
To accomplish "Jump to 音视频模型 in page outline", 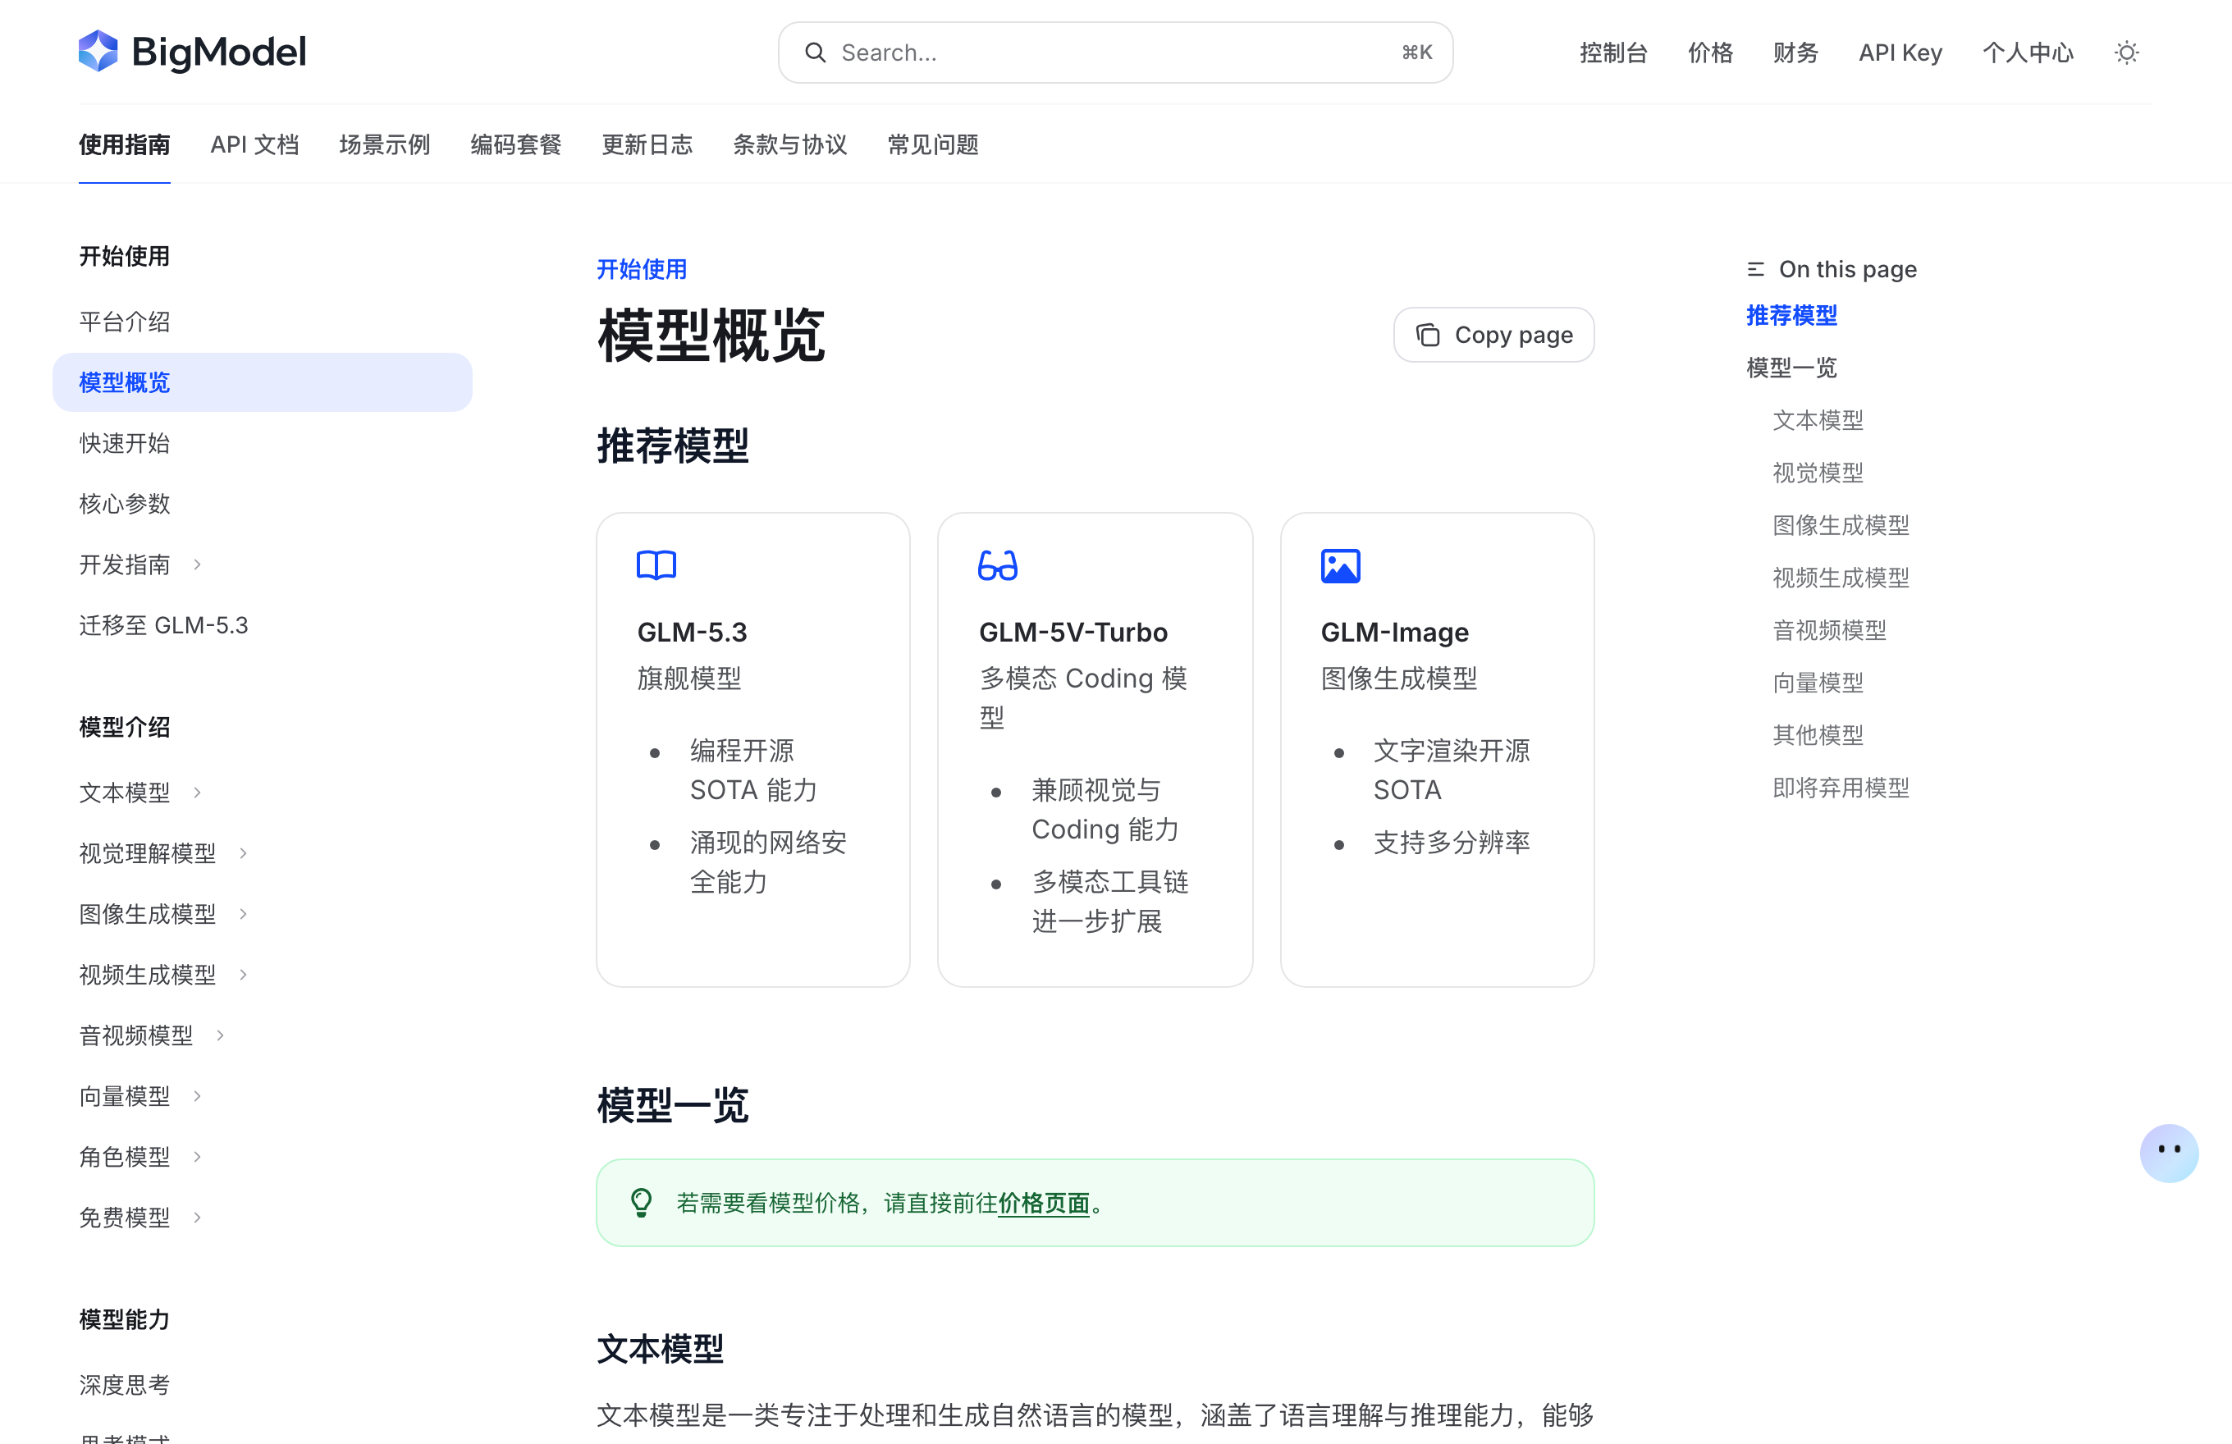I will pyautogui.click(x=1829, y=630).
